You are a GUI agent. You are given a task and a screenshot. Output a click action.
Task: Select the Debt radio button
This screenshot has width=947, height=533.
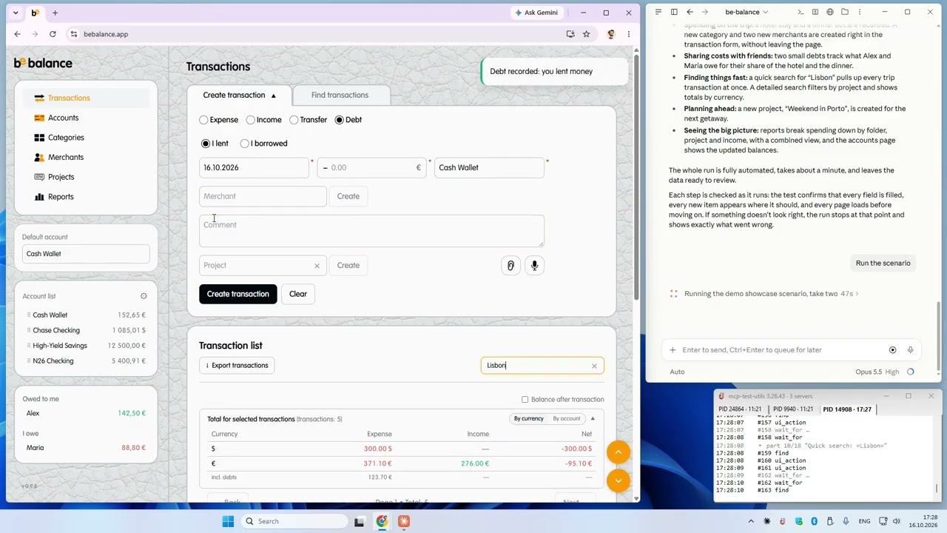pyautogui.click(x=339, y=120)
